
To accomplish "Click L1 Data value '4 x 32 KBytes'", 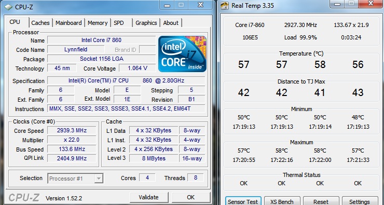I will tap(154, 130).
